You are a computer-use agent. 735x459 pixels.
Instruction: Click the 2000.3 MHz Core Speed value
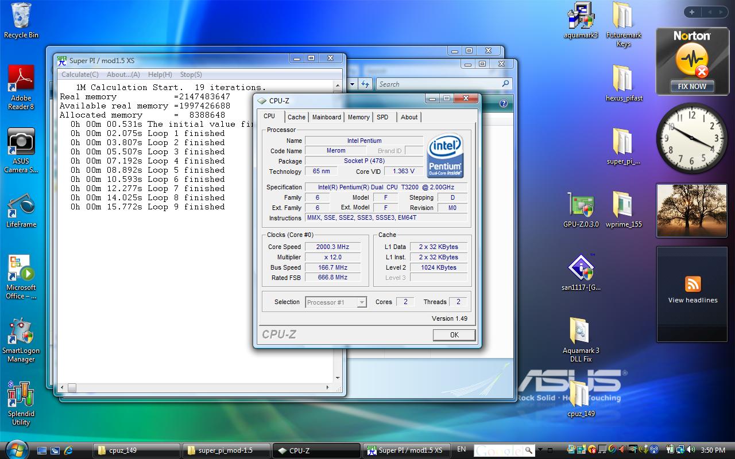point(333,247)
